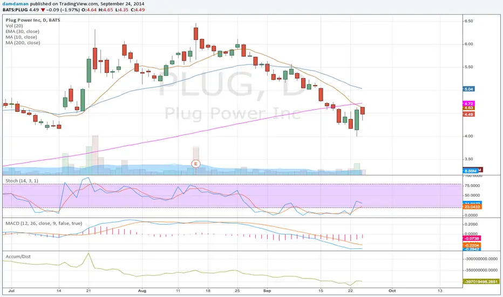The image size is (503, 297).
Task: Click the -397019498.2851 Accum/Dist value tag
Action: pyautogui.click(x=481, y=281)
